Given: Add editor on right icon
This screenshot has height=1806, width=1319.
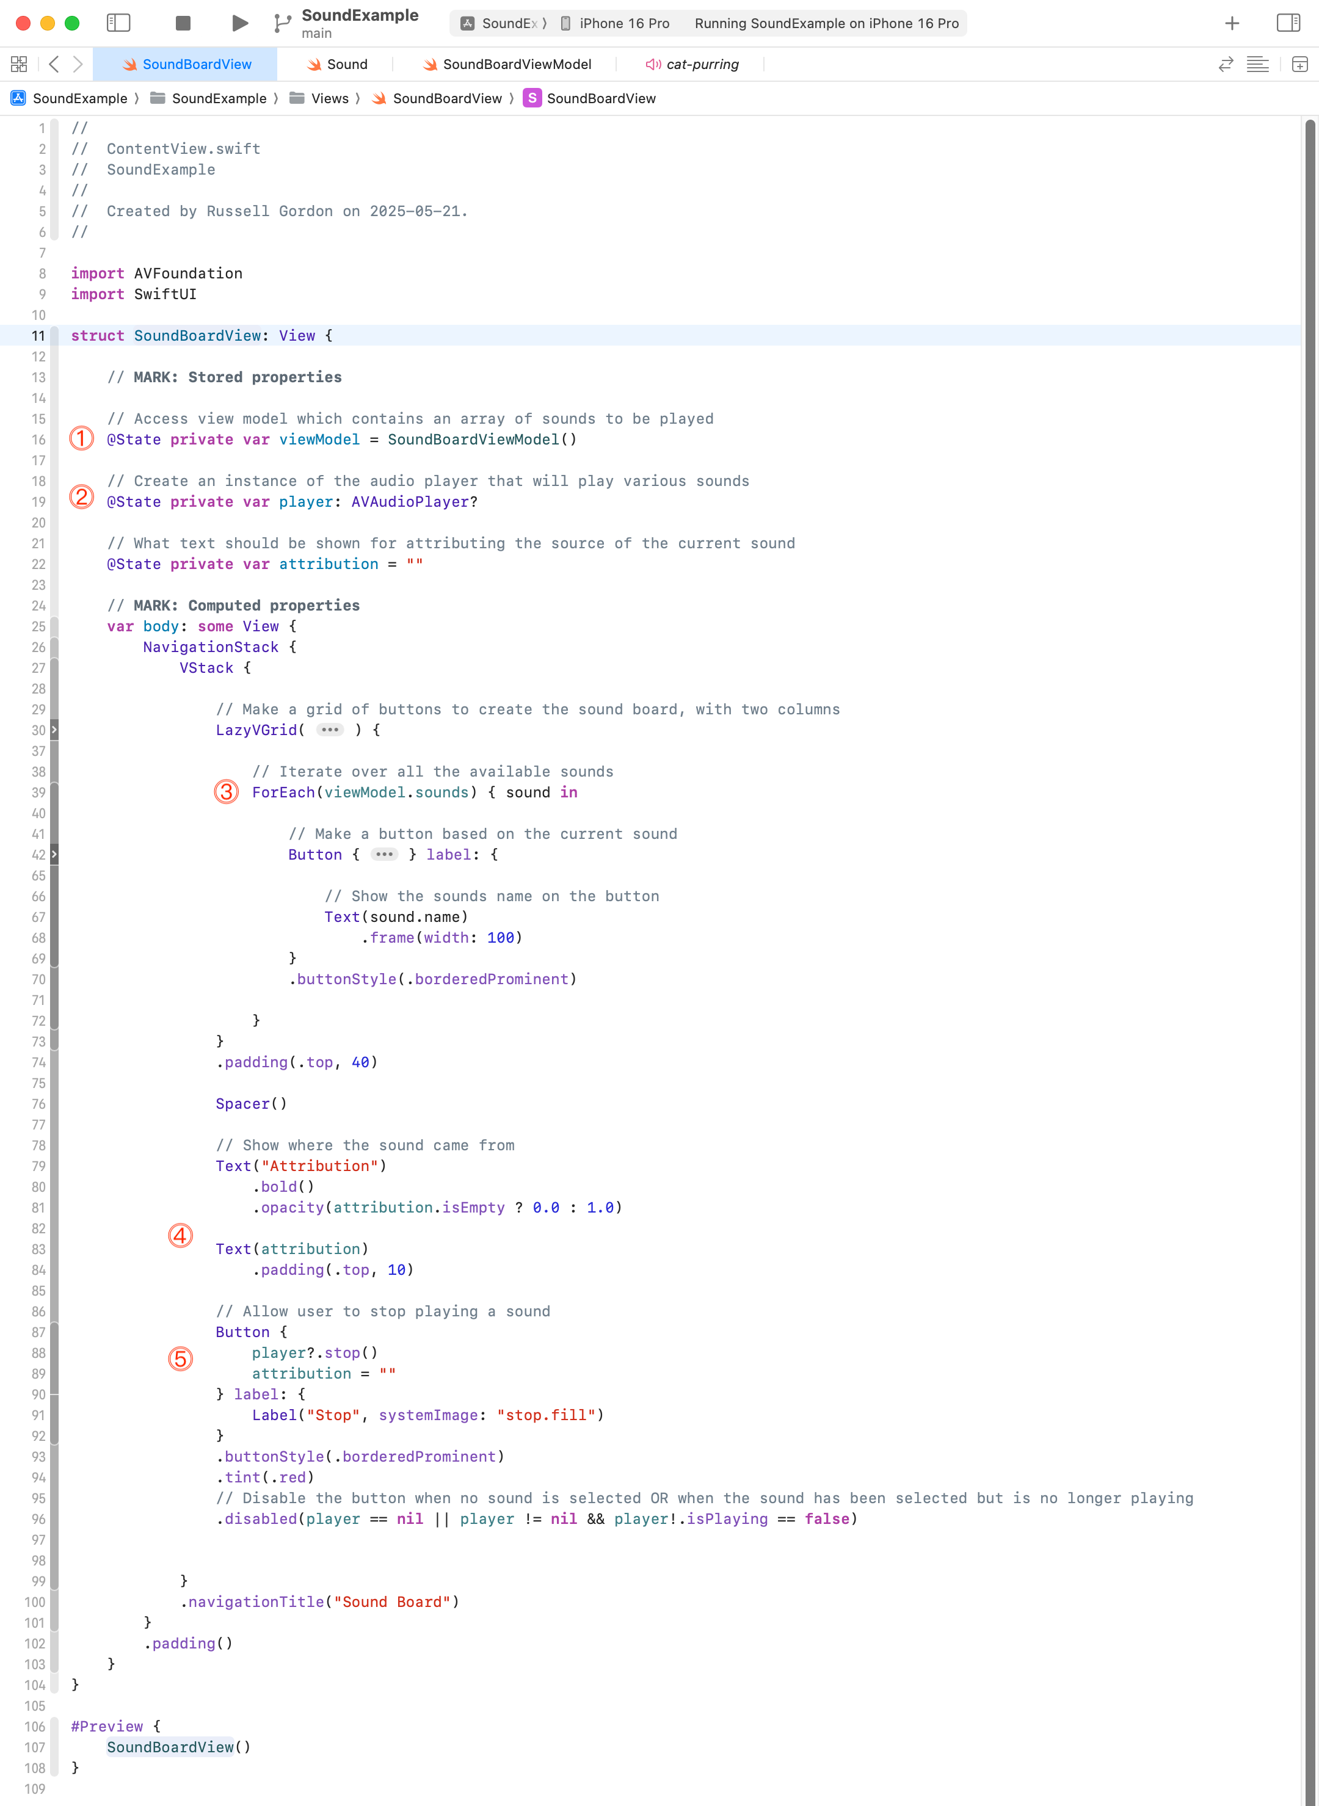Looking at the screenshot, I should (1299, 65).
